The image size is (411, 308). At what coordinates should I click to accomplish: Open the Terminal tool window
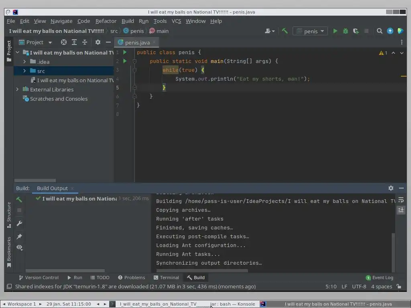pyautogui.click(x=166, y=278)
